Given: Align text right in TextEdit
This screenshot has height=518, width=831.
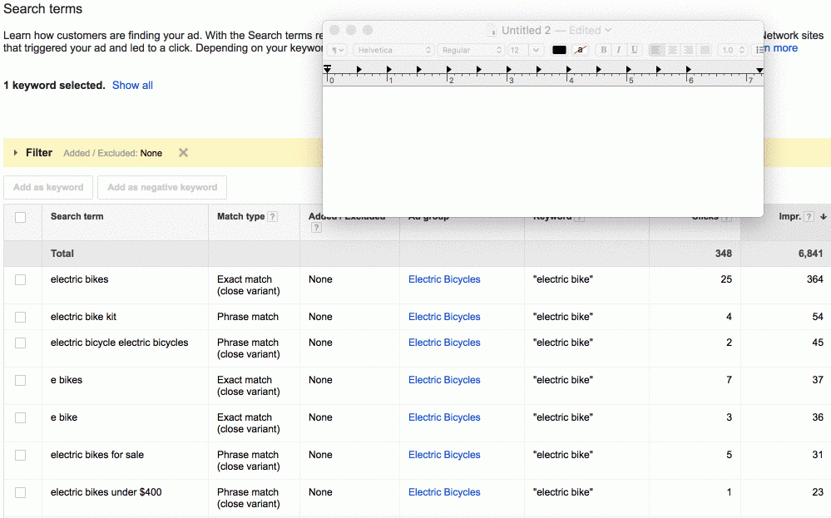Looking at the screenshot, I should tap(688, 50).
